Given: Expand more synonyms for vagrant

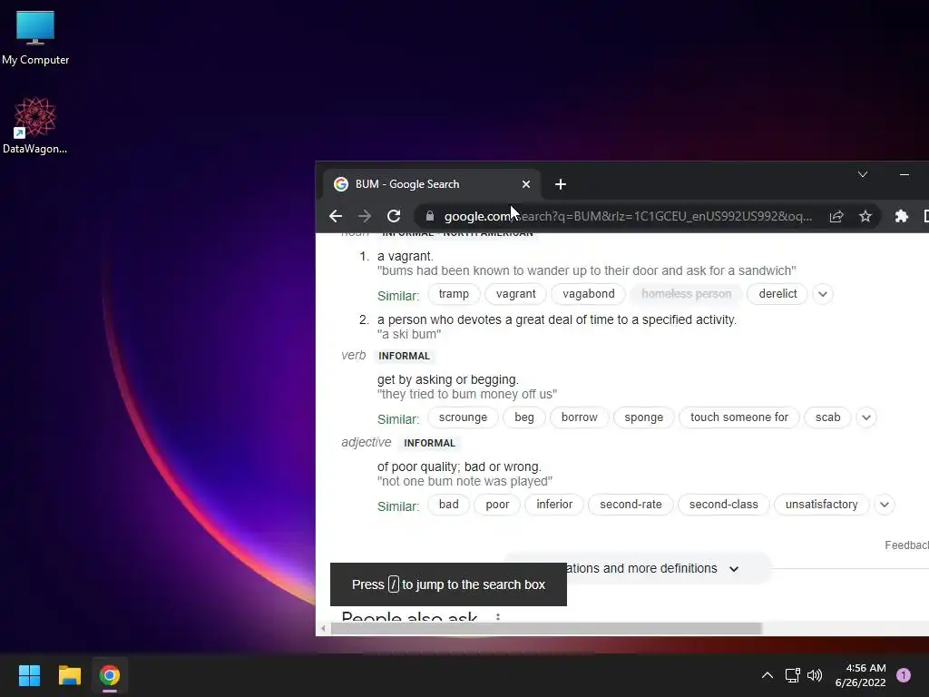Looking at the screenshot, I should coord(822,294).
